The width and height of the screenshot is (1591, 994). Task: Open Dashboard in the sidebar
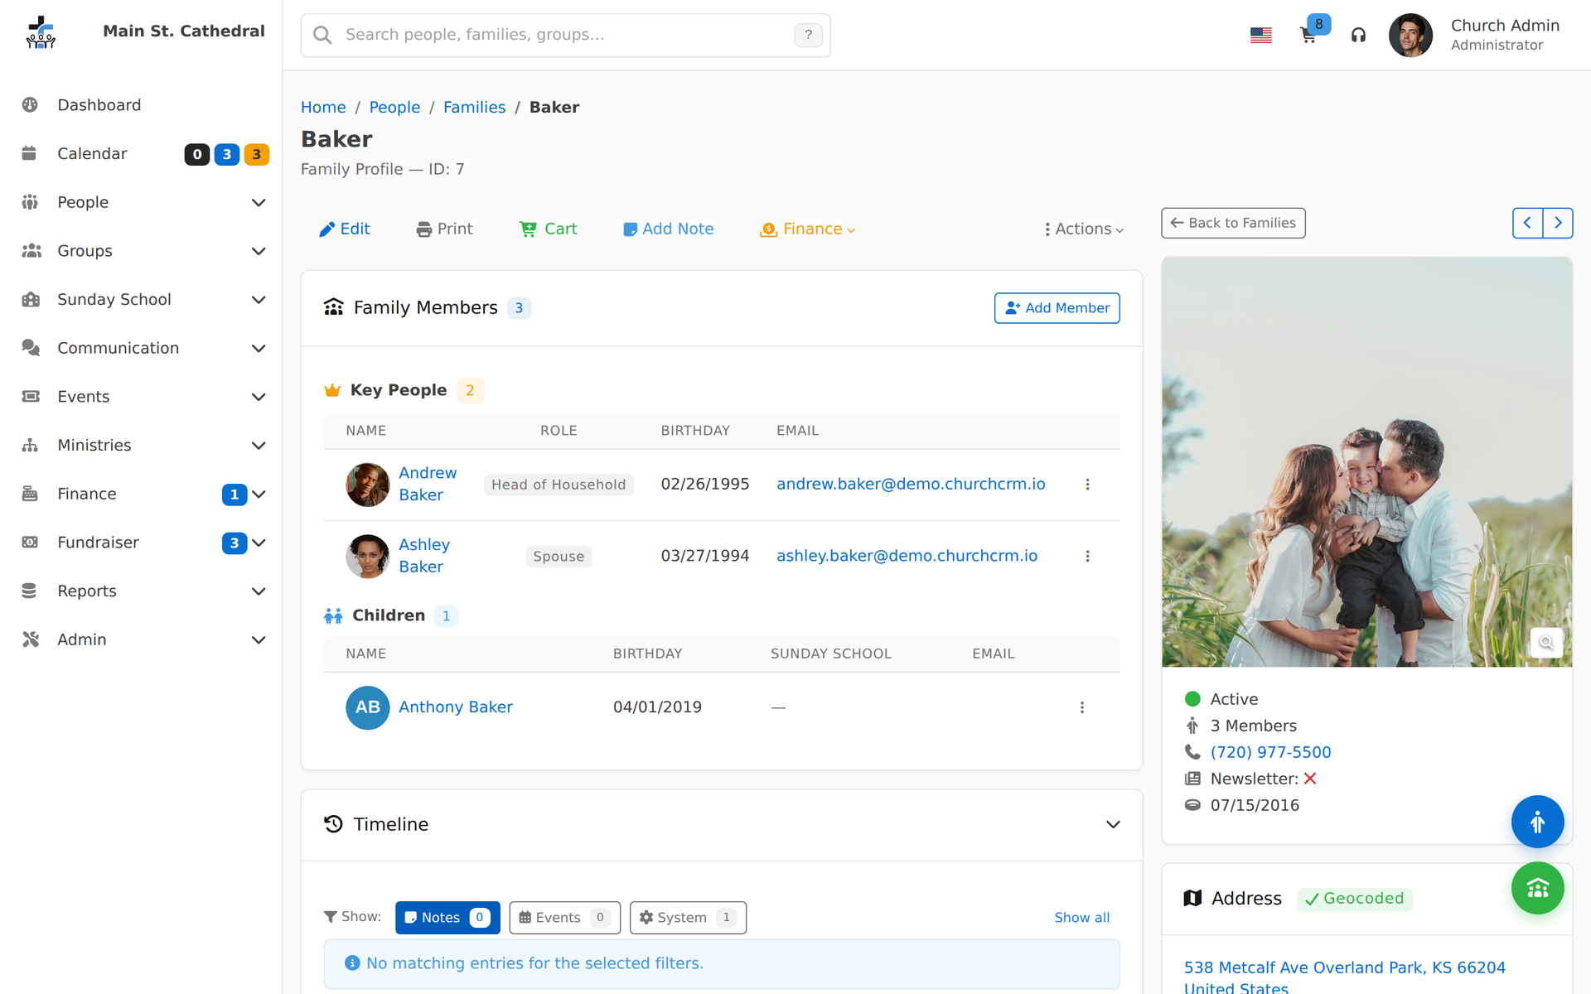[x=141, y=105]
